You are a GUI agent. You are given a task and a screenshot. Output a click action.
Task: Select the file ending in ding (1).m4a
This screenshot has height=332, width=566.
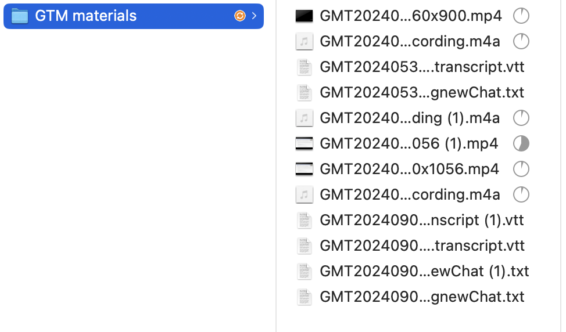tap(410, 118)
